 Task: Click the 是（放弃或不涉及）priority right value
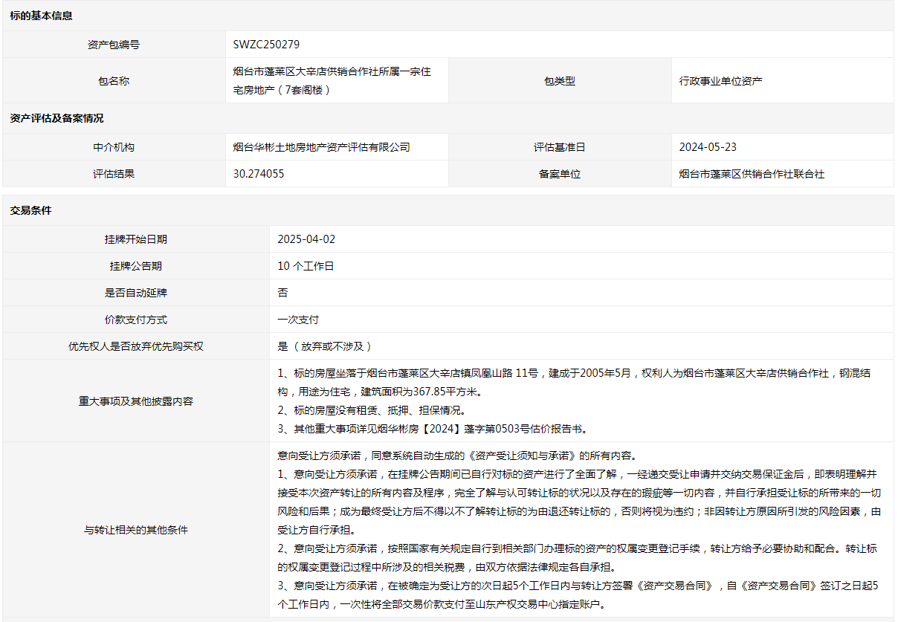325,346
